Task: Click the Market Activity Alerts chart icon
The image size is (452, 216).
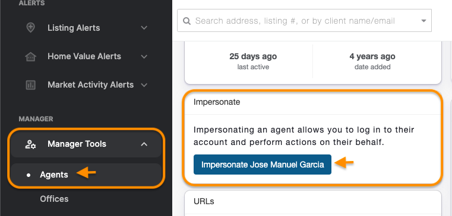Action: point(30,85)
